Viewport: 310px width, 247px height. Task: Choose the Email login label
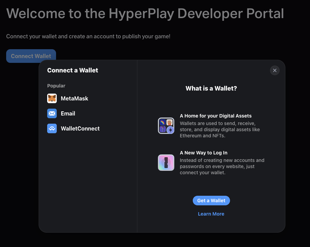pos(68,113)
